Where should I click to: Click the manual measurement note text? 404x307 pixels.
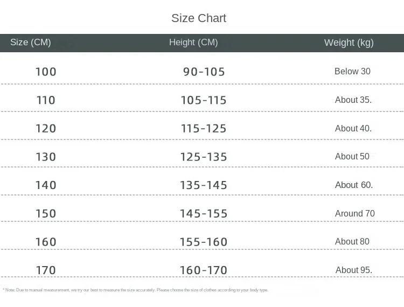tap(136, 290)
